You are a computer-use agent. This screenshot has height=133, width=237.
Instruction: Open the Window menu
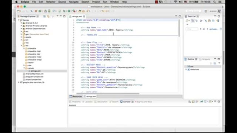point(114,2)
